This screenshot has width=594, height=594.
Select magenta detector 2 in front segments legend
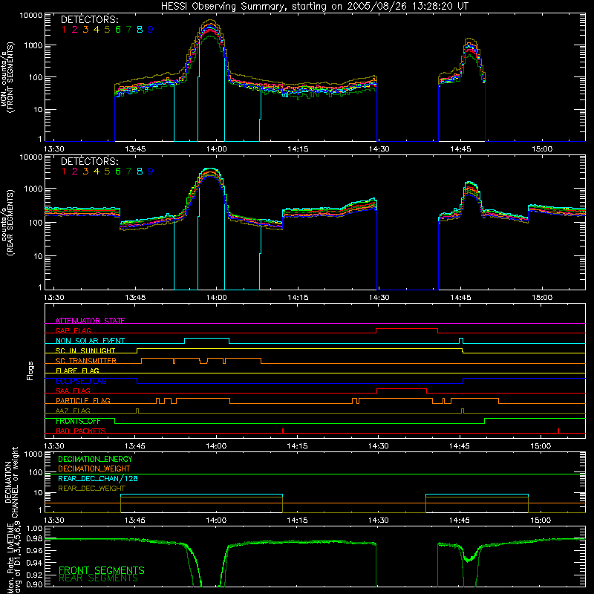75,30
